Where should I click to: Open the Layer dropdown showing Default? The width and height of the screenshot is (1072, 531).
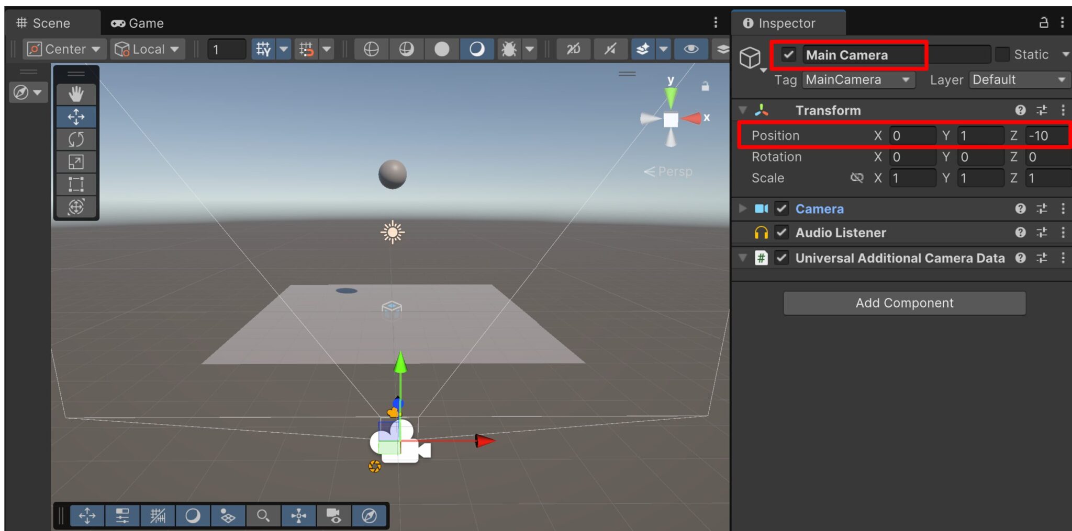[1019, 79]
